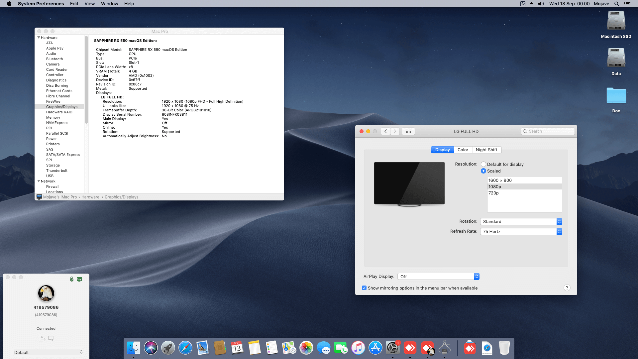Screen dimensions: 638x359
Task: Open the View menu
Action: point(89,4)
